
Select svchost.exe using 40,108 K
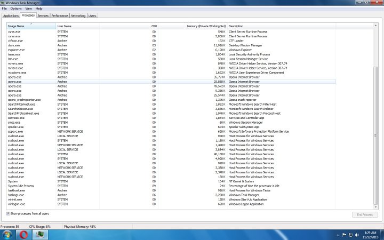[171, 154]
